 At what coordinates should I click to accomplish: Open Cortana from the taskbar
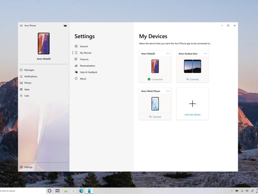point(49,191)
